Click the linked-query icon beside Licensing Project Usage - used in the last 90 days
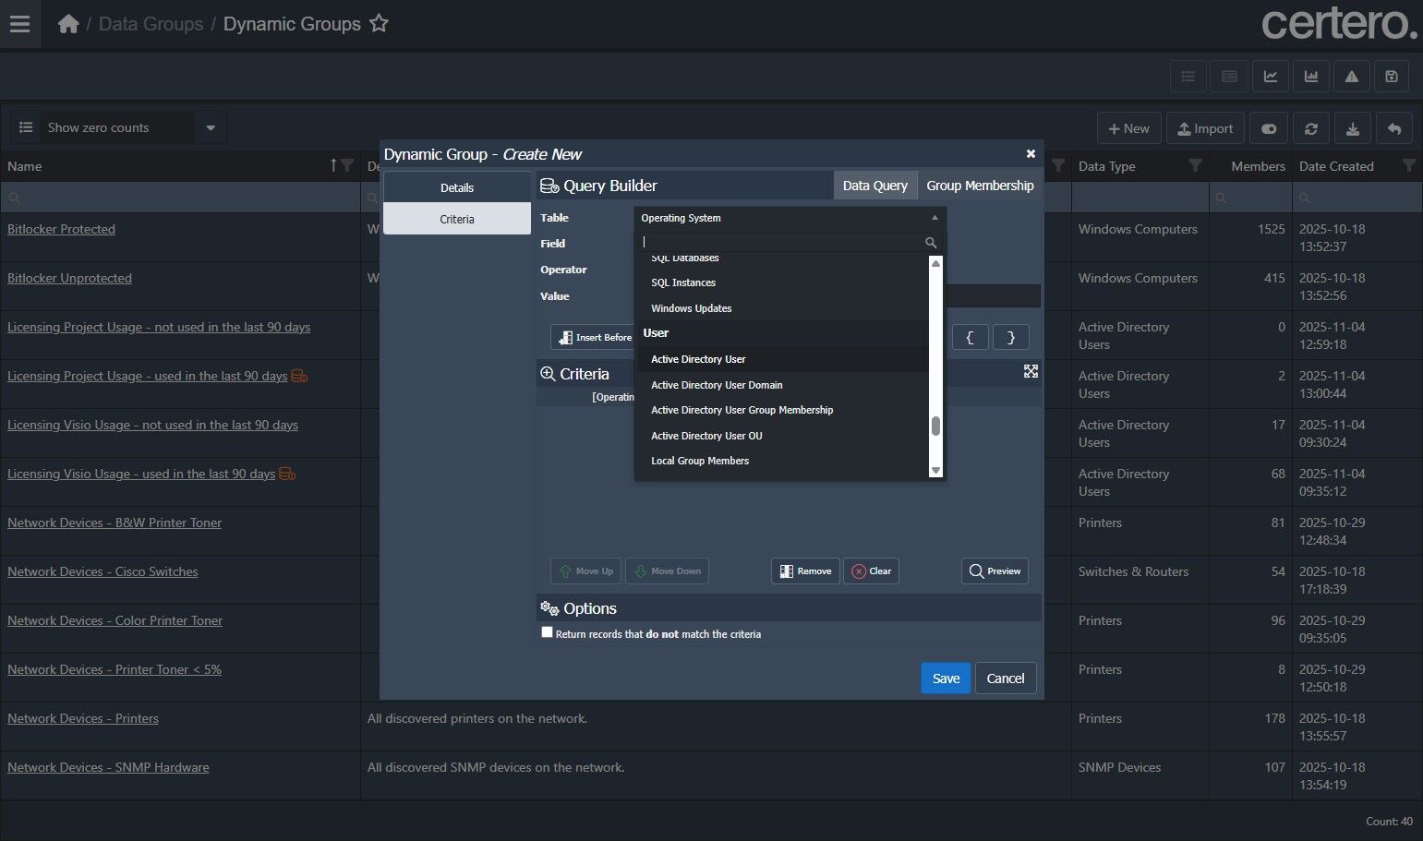The image size is (1423, 841). point(299,377)
